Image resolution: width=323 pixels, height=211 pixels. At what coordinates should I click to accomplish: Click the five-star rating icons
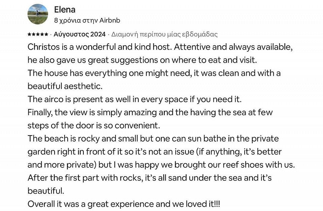click(38, 34)
